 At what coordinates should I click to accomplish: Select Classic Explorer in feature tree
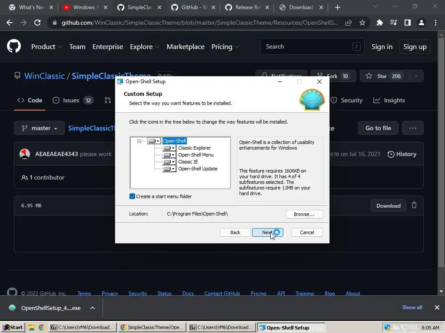click(194, 148)
